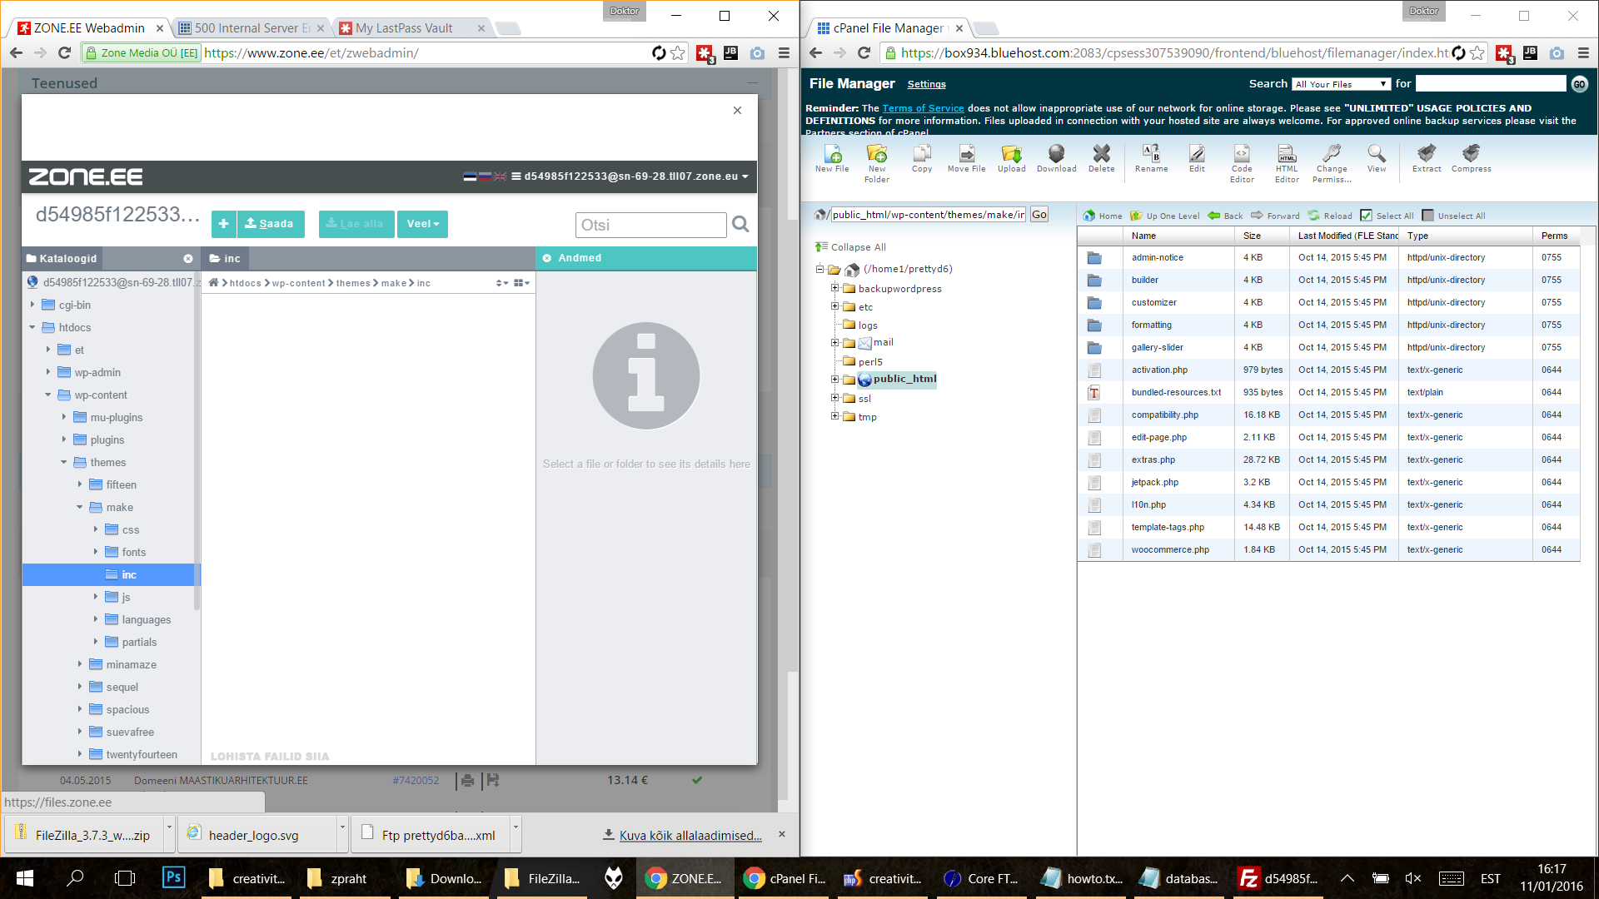This screenshot has width=1599, height=899.
Task: Click Reload in cPanel file list
Action: (x=1330, y=216)
